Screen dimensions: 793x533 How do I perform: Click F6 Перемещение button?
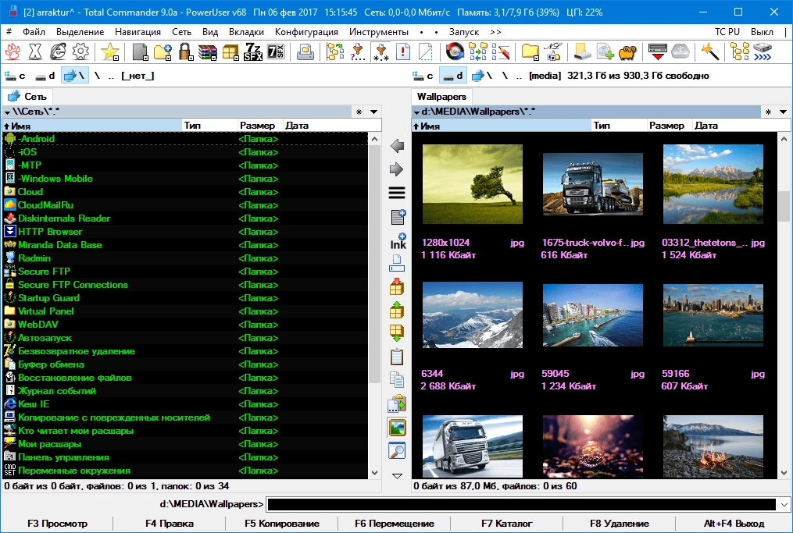(x=395, y=524)
